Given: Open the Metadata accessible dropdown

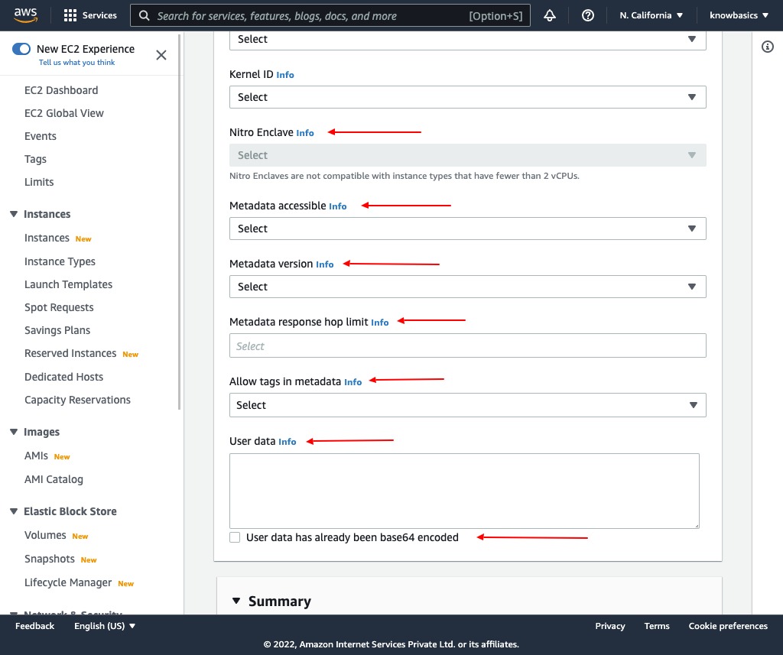Looking at the screenshot, I should pyautogui.click(x=467, y=229).
